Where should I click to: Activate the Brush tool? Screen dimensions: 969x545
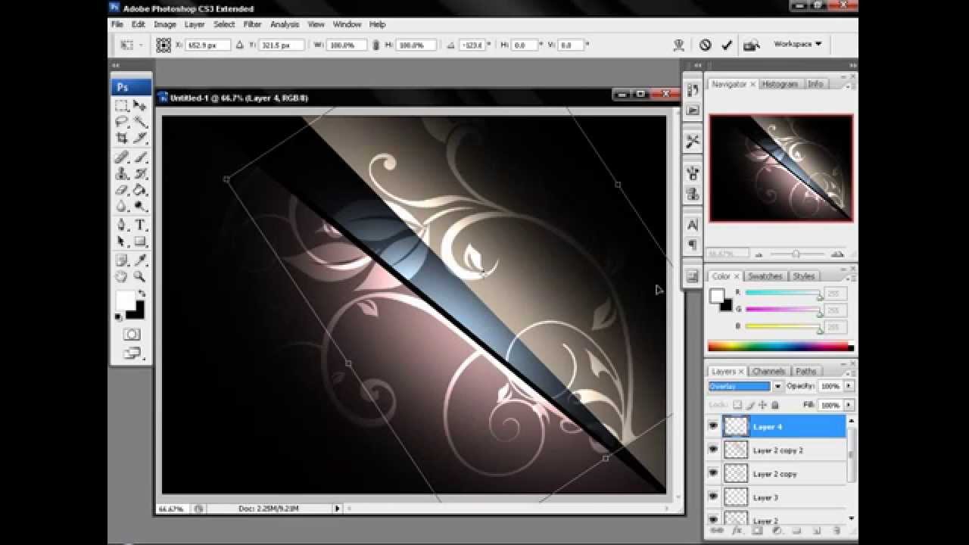point(139,157)
